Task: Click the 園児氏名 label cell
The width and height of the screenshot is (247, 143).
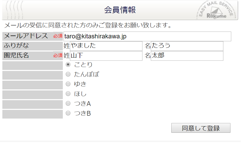Action: 33,56
